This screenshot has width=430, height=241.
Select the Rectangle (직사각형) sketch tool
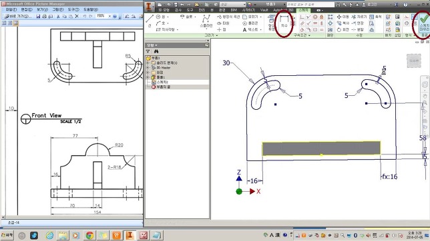click(x=166, y=29)
